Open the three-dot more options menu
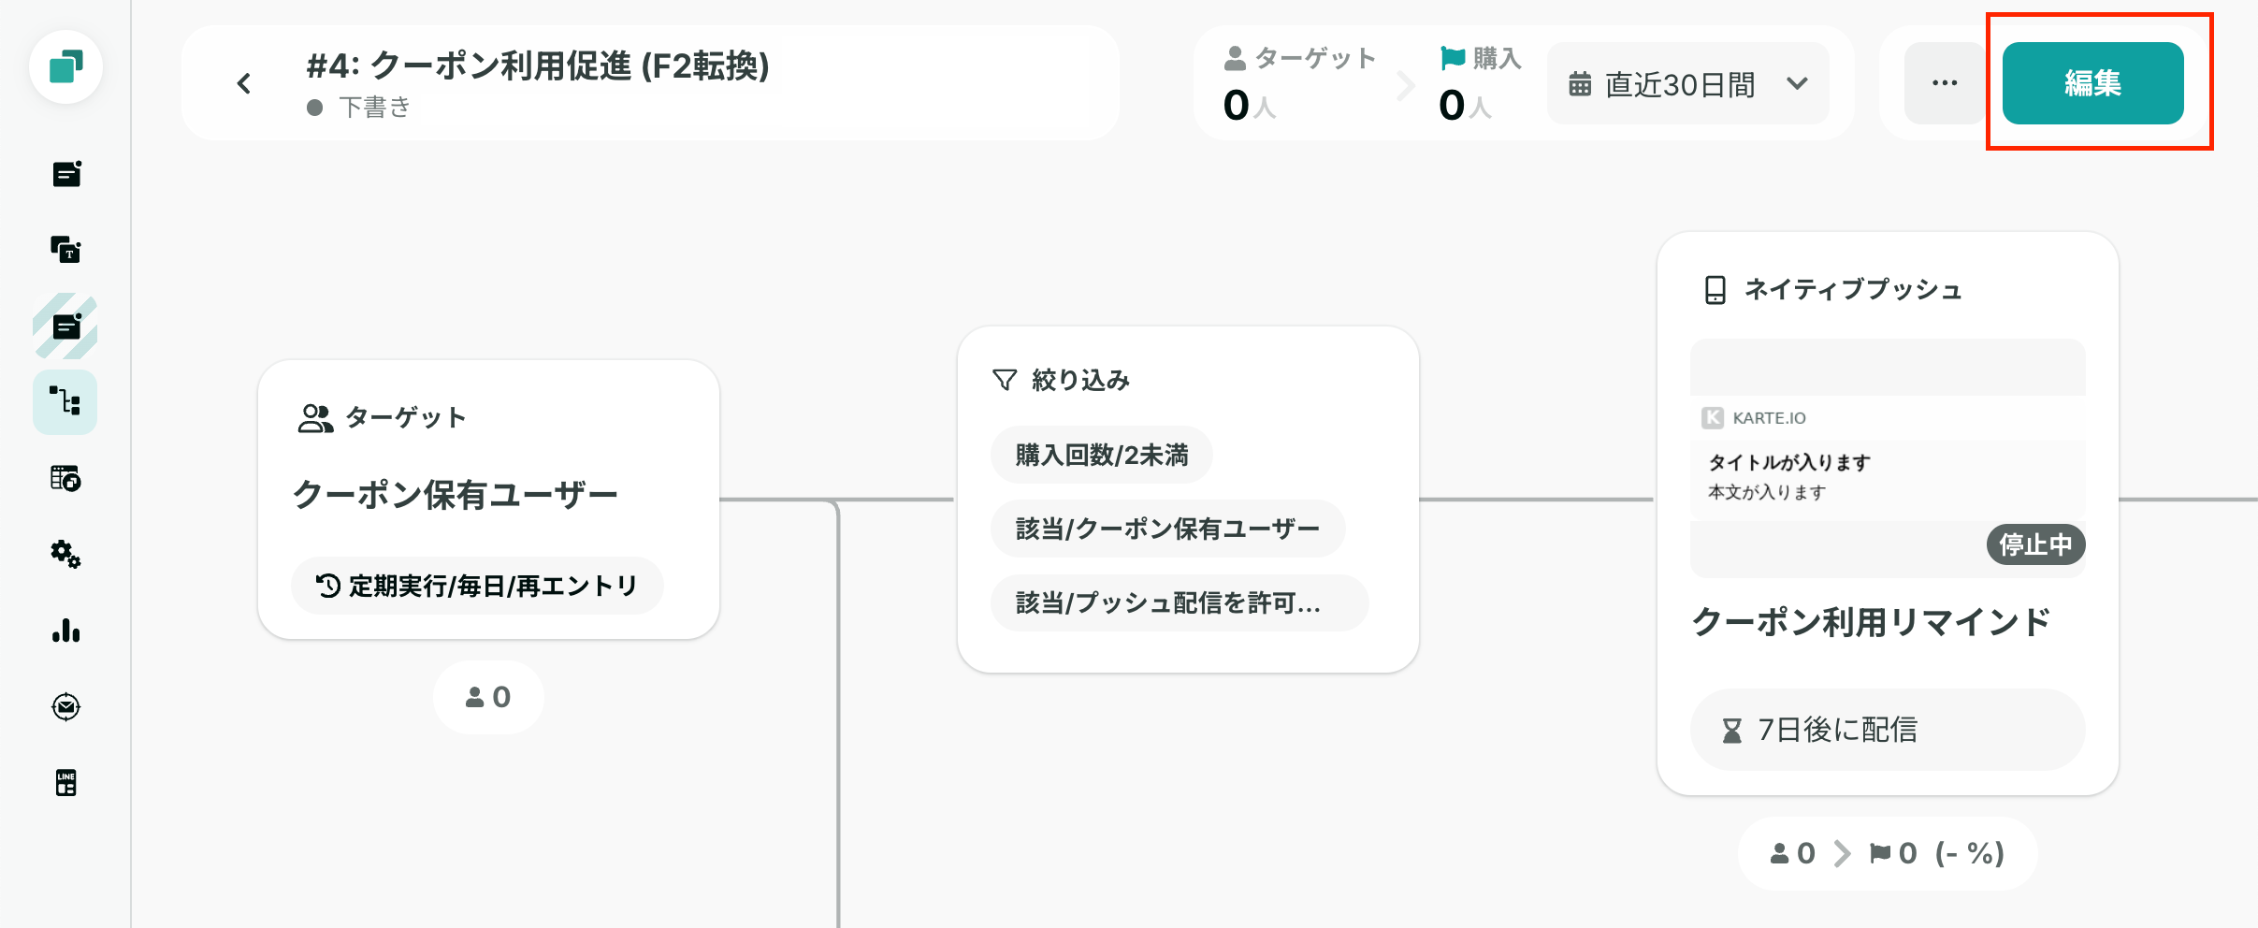The image size is (2258, 928). (1945, 83)
